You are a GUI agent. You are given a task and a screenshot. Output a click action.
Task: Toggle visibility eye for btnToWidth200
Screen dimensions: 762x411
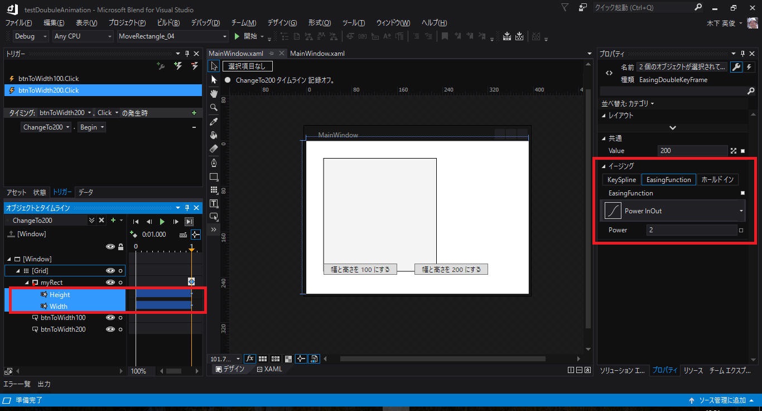[x=110, y=329]
